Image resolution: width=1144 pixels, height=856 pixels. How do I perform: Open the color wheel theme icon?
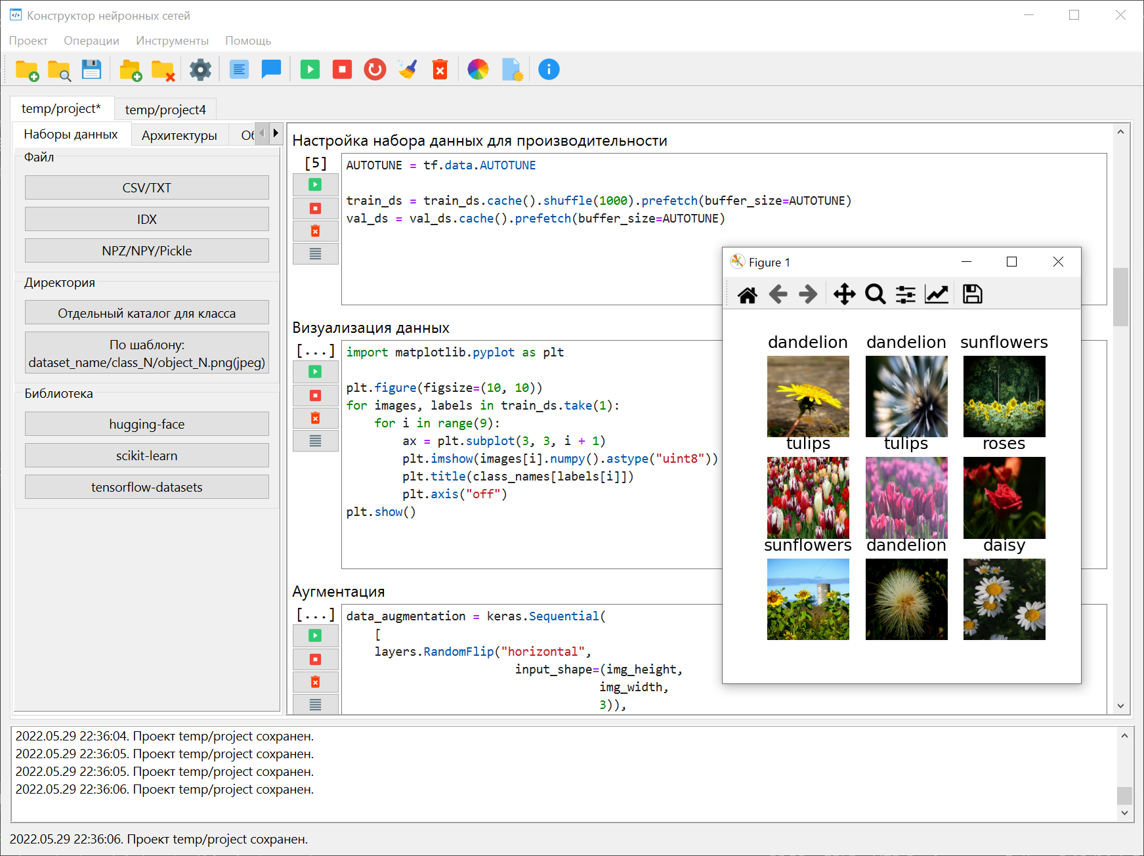tap(478, 70)
